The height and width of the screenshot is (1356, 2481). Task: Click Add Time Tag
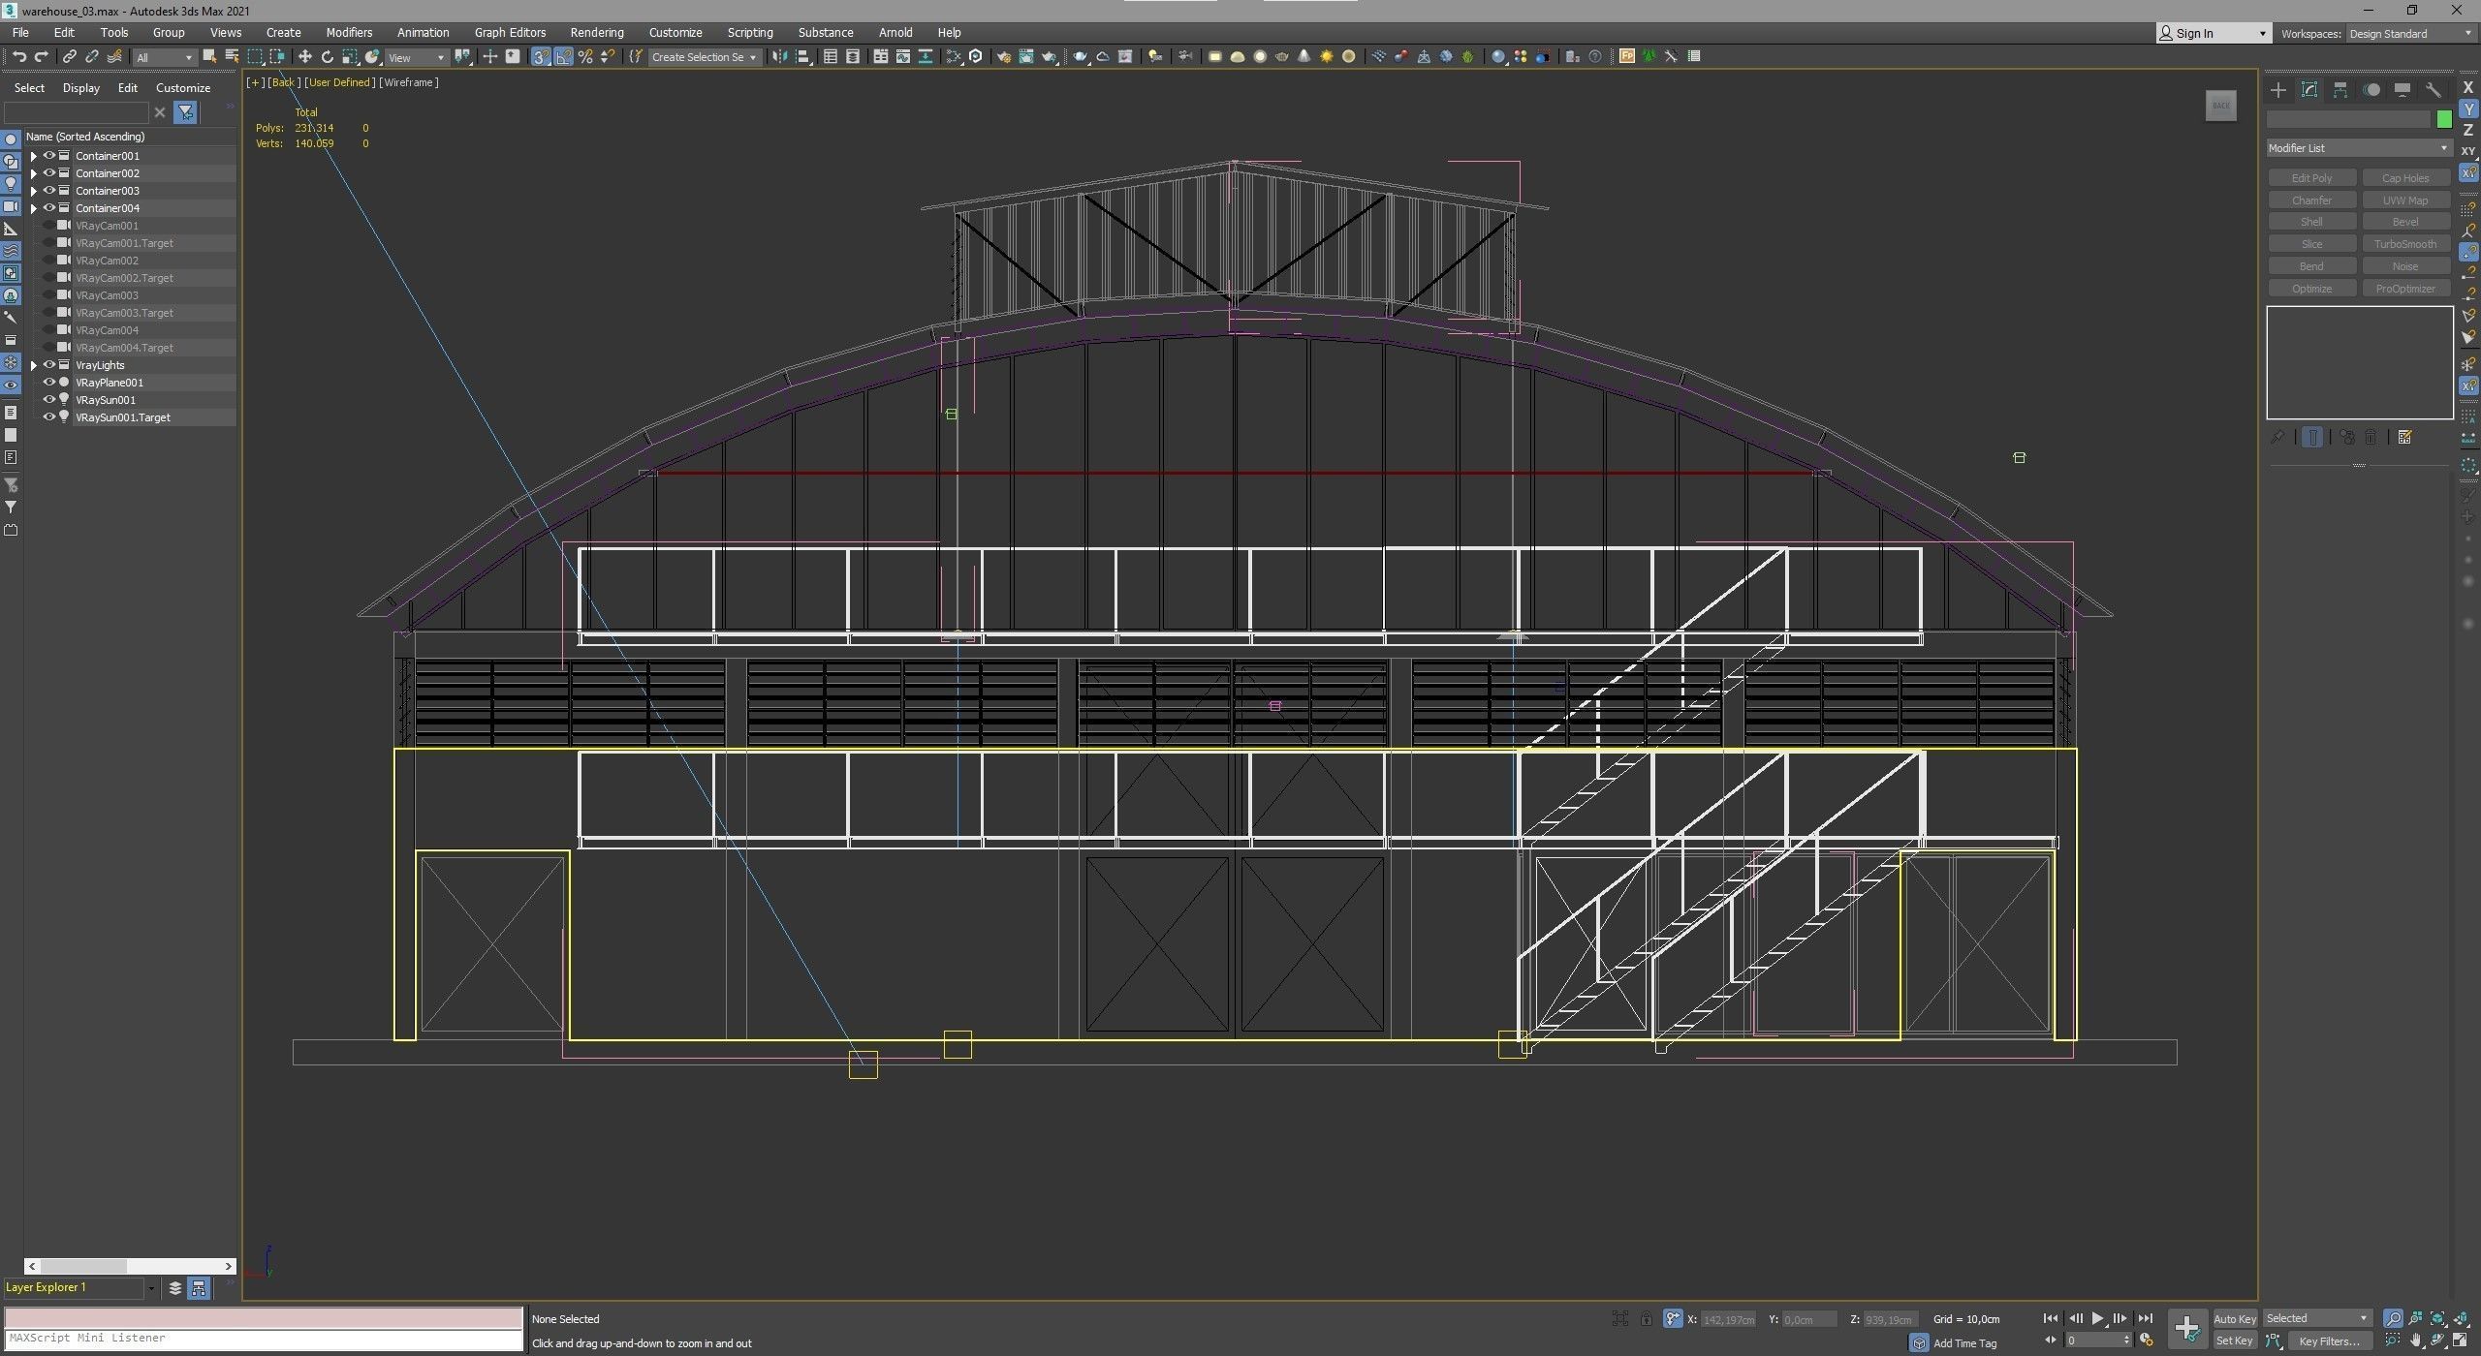click(x=1965, y=1343)
